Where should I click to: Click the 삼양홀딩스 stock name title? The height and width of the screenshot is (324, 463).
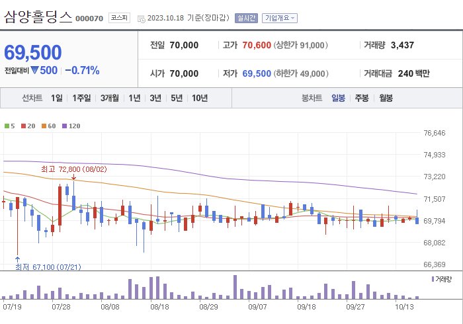[38, 17]
